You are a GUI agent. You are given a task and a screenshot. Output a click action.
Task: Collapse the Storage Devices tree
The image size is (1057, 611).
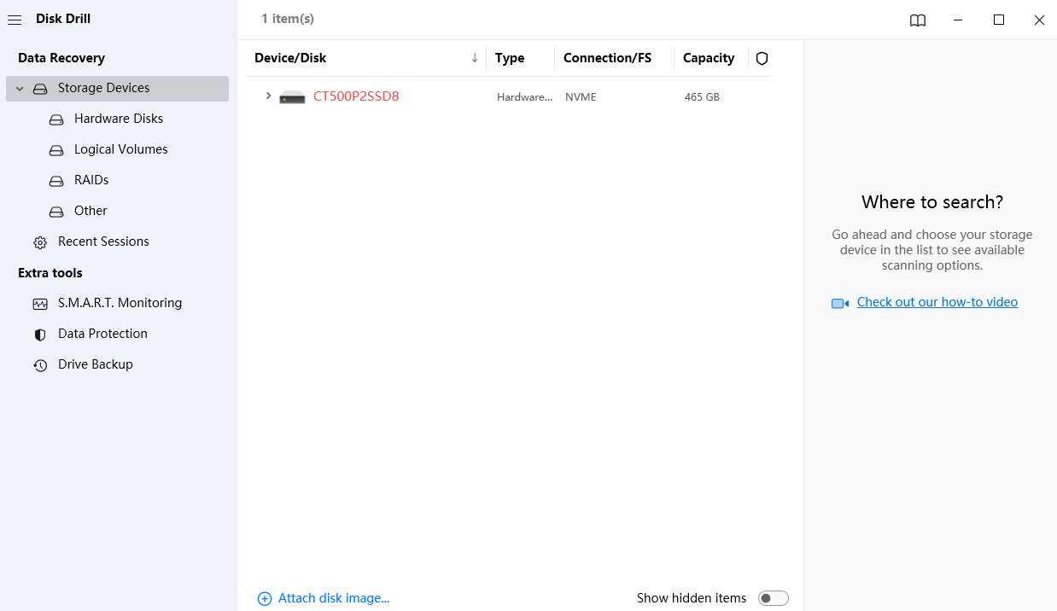coord(20,89)
